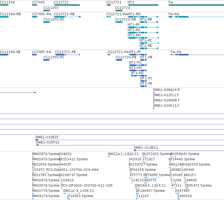
Task: Click BAC end DME1-008A24.R label
Action: pyautogui.click(x=166, y=90)
